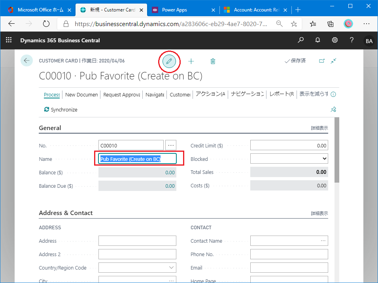Collapse the General section header
Viewport: 378px width, 283px height.
click(x=50, y=128)
